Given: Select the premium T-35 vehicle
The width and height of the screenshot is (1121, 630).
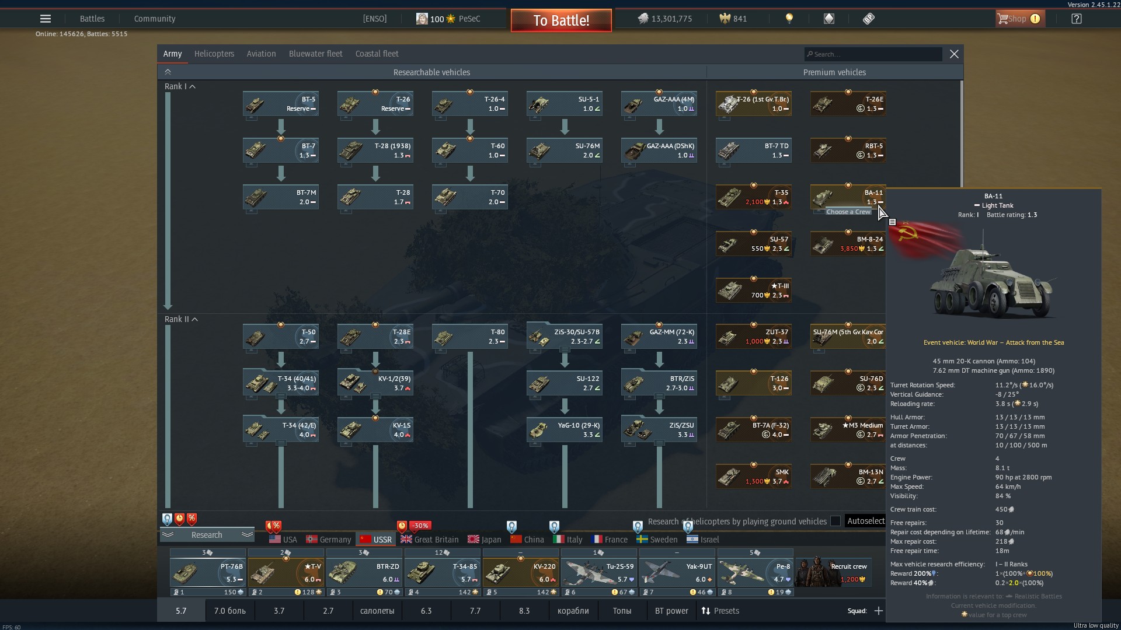Looking at the screenshot, I should [x=754, y=197].
